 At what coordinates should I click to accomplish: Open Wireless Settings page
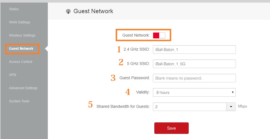(22, 35)
